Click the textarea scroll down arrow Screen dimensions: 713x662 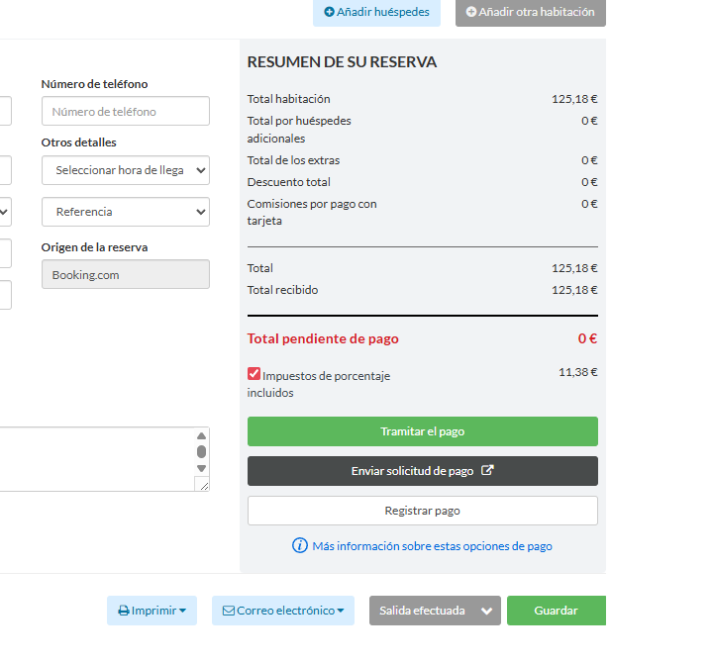click(x=202, y=468)
